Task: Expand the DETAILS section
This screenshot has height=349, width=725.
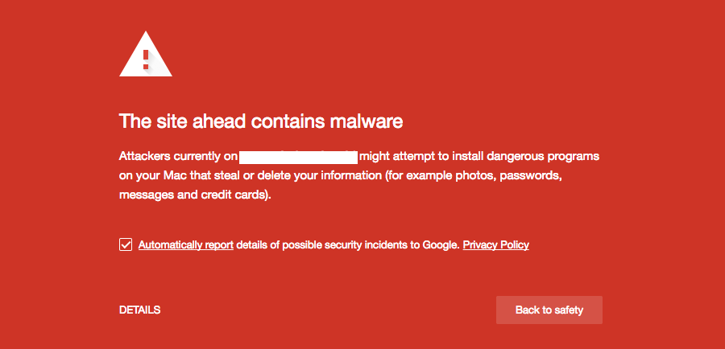Action: [139, 310]
